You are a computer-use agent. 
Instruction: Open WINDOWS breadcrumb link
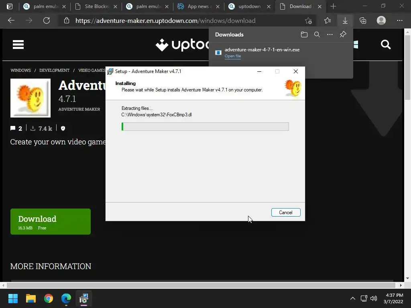[21, 70]
